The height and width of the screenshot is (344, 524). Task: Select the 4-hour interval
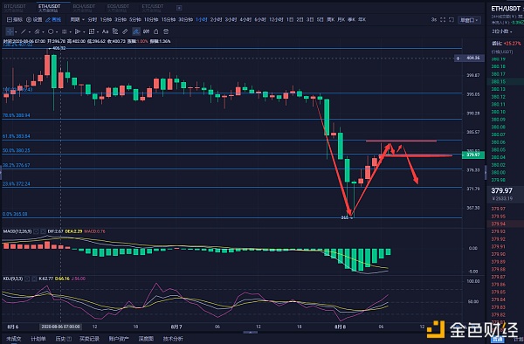tap(245, 20)
